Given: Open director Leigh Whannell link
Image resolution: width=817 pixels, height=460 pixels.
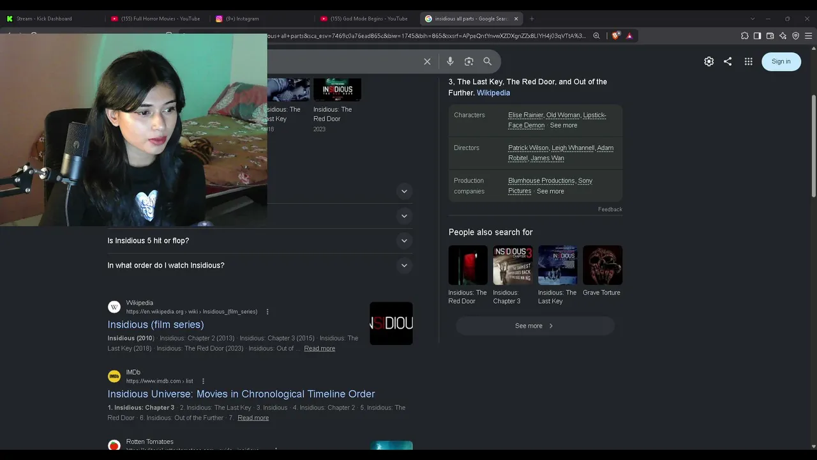Looking at the screenshot, I should [x=573, y=148].
